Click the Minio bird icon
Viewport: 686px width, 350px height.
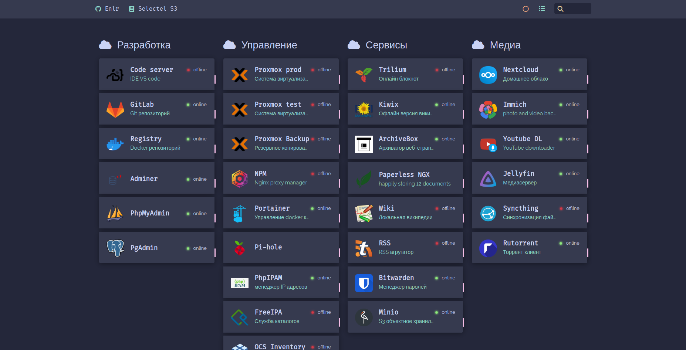pos(364,317)
